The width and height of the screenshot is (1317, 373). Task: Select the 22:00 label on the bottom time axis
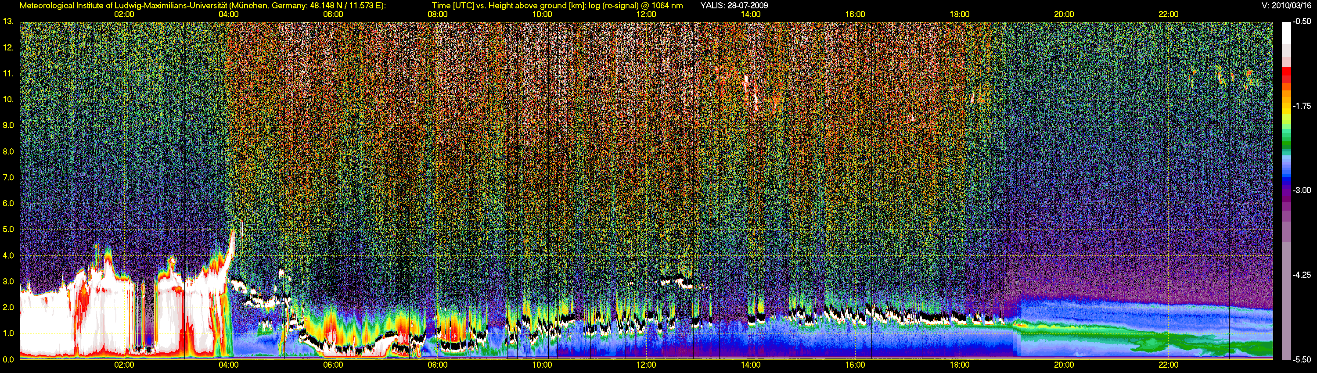(x=1168, y=366)
